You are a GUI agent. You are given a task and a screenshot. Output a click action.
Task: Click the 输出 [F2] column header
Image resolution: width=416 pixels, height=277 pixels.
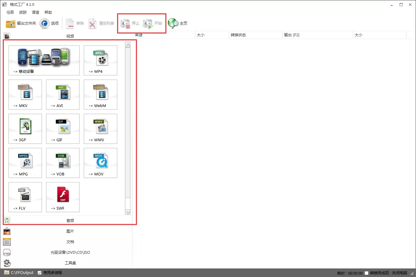(318, 35)
